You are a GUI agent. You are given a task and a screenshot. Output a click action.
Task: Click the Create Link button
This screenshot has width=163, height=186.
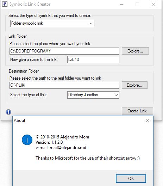[137, 111]
